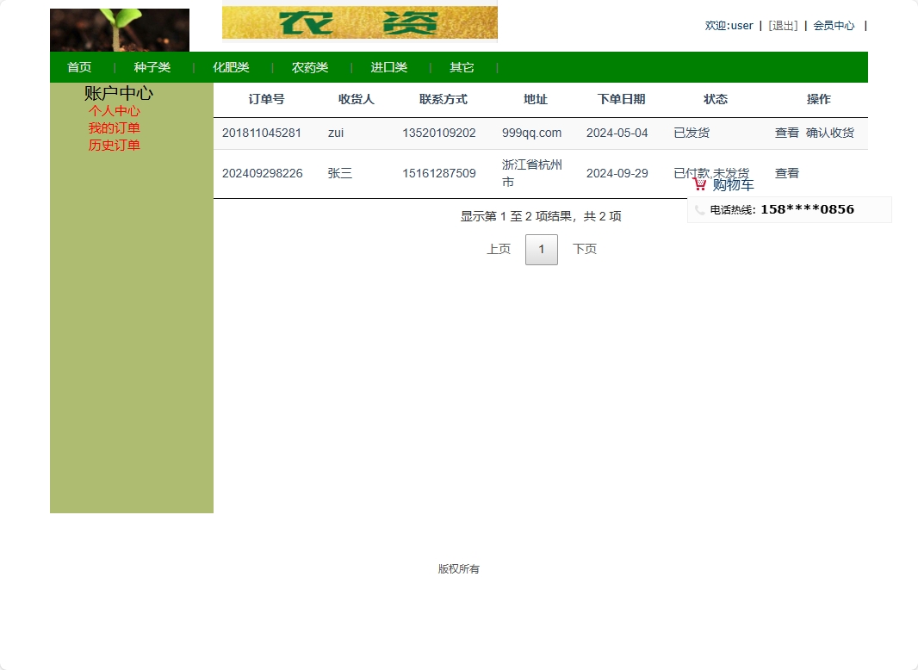Open the 农药类 category

309,66
